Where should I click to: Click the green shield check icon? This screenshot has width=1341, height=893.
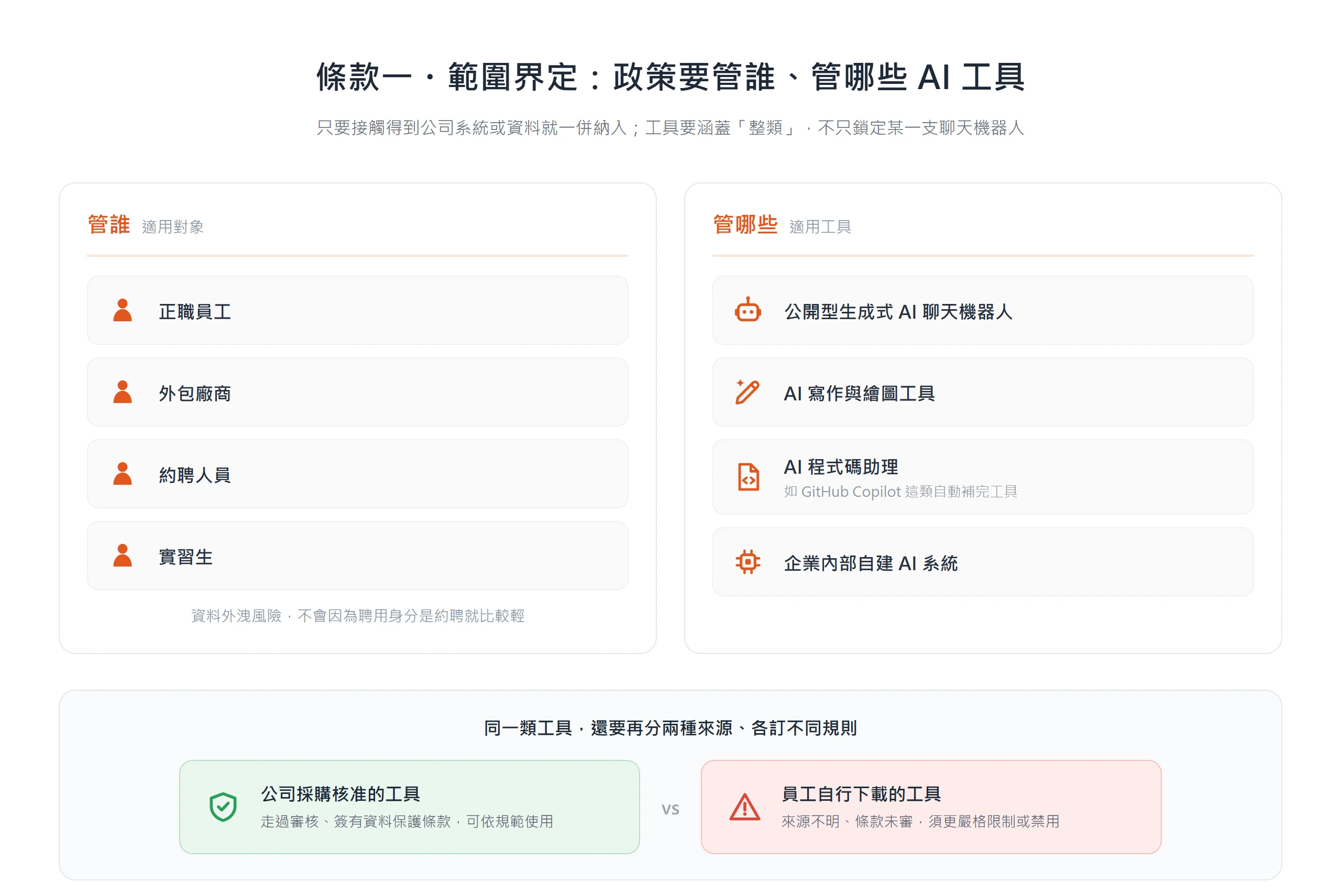coord(223,807)
